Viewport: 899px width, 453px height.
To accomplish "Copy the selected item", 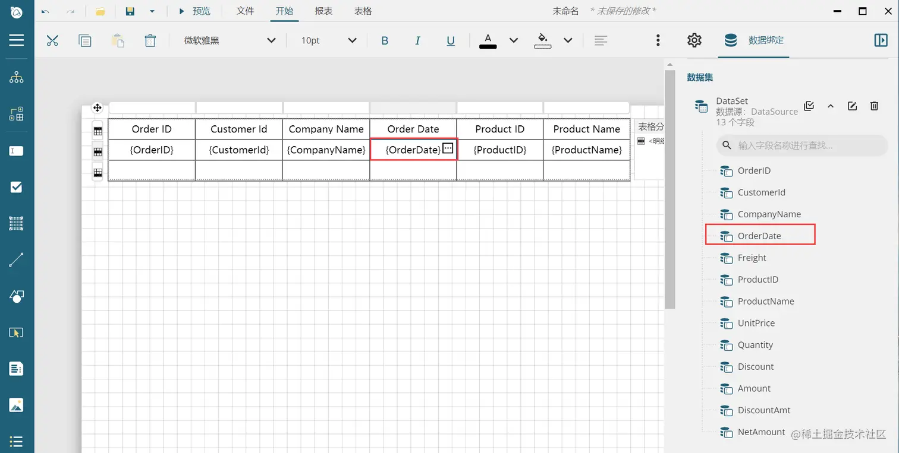I will pyautogui.click(x=85, y=40).
